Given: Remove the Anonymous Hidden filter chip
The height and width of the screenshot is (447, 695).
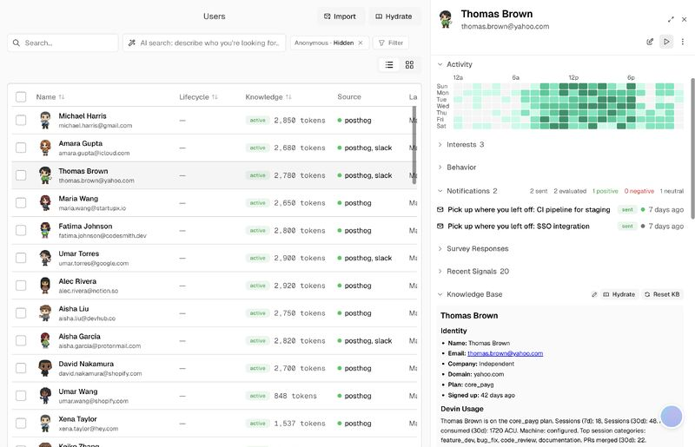Looking at the screenshot, I should point(361,43).
